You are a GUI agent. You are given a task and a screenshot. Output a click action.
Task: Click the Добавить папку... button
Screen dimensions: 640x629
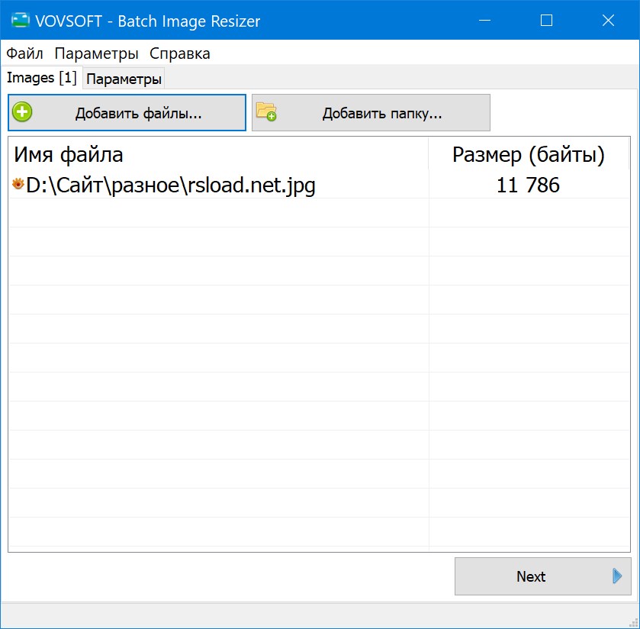point(371,113)
